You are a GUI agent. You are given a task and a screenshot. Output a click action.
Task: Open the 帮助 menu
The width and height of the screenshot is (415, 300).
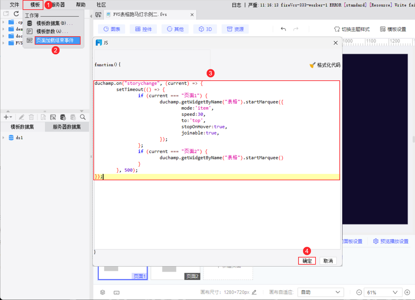coord(81,5)
